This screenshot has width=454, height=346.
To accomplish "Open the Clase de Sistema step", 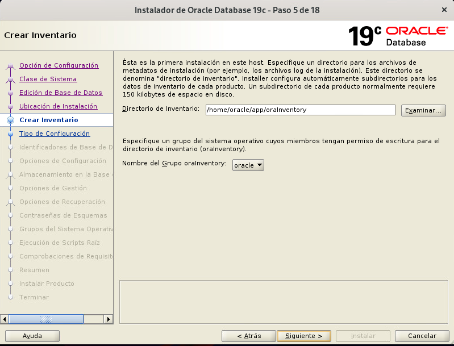I will click(48, 79).
